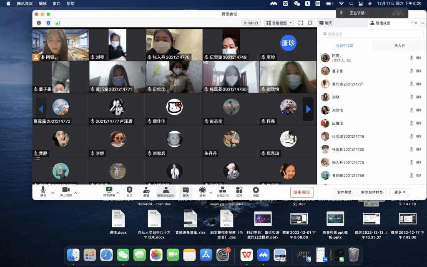Open 帮助 menu in menu bar
427x267 pixels.
(70, 3)
